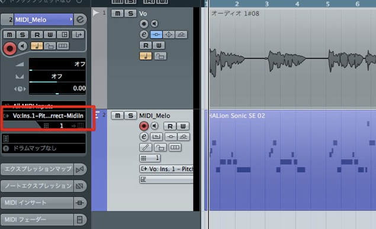Select HALion Sonic SE 02 MIDI part
Screen dimensions: 376x229
[290, 160]
